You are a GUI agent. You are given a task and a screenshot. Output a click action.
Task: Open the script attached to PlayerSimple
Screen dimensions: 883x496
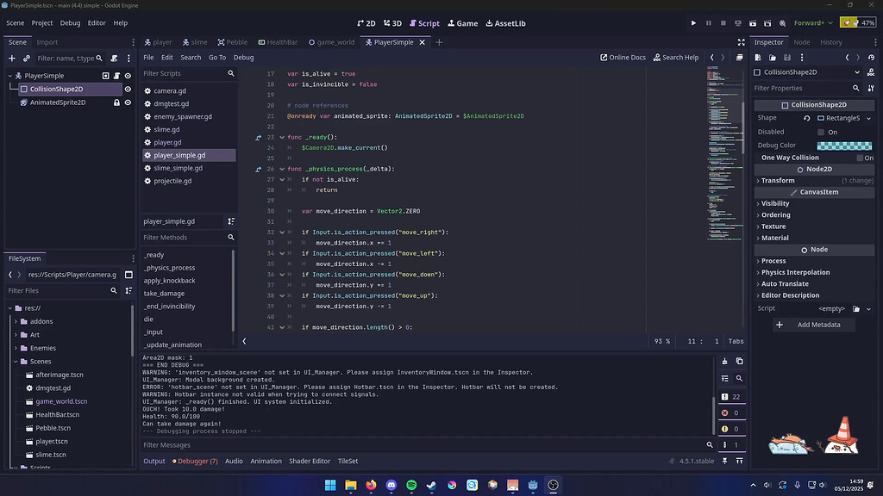pos(116,76)
